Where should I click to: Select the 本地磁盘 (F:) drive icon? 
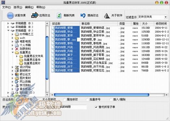pos(13,31)
